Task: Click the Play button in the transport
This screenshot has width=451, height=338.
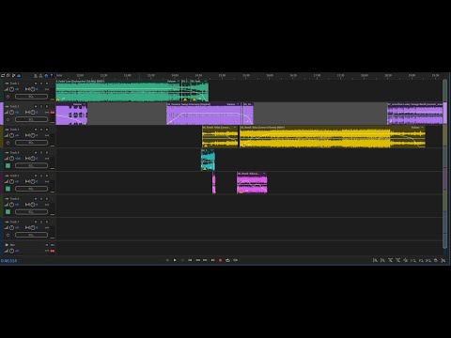Action: (175, 260)
